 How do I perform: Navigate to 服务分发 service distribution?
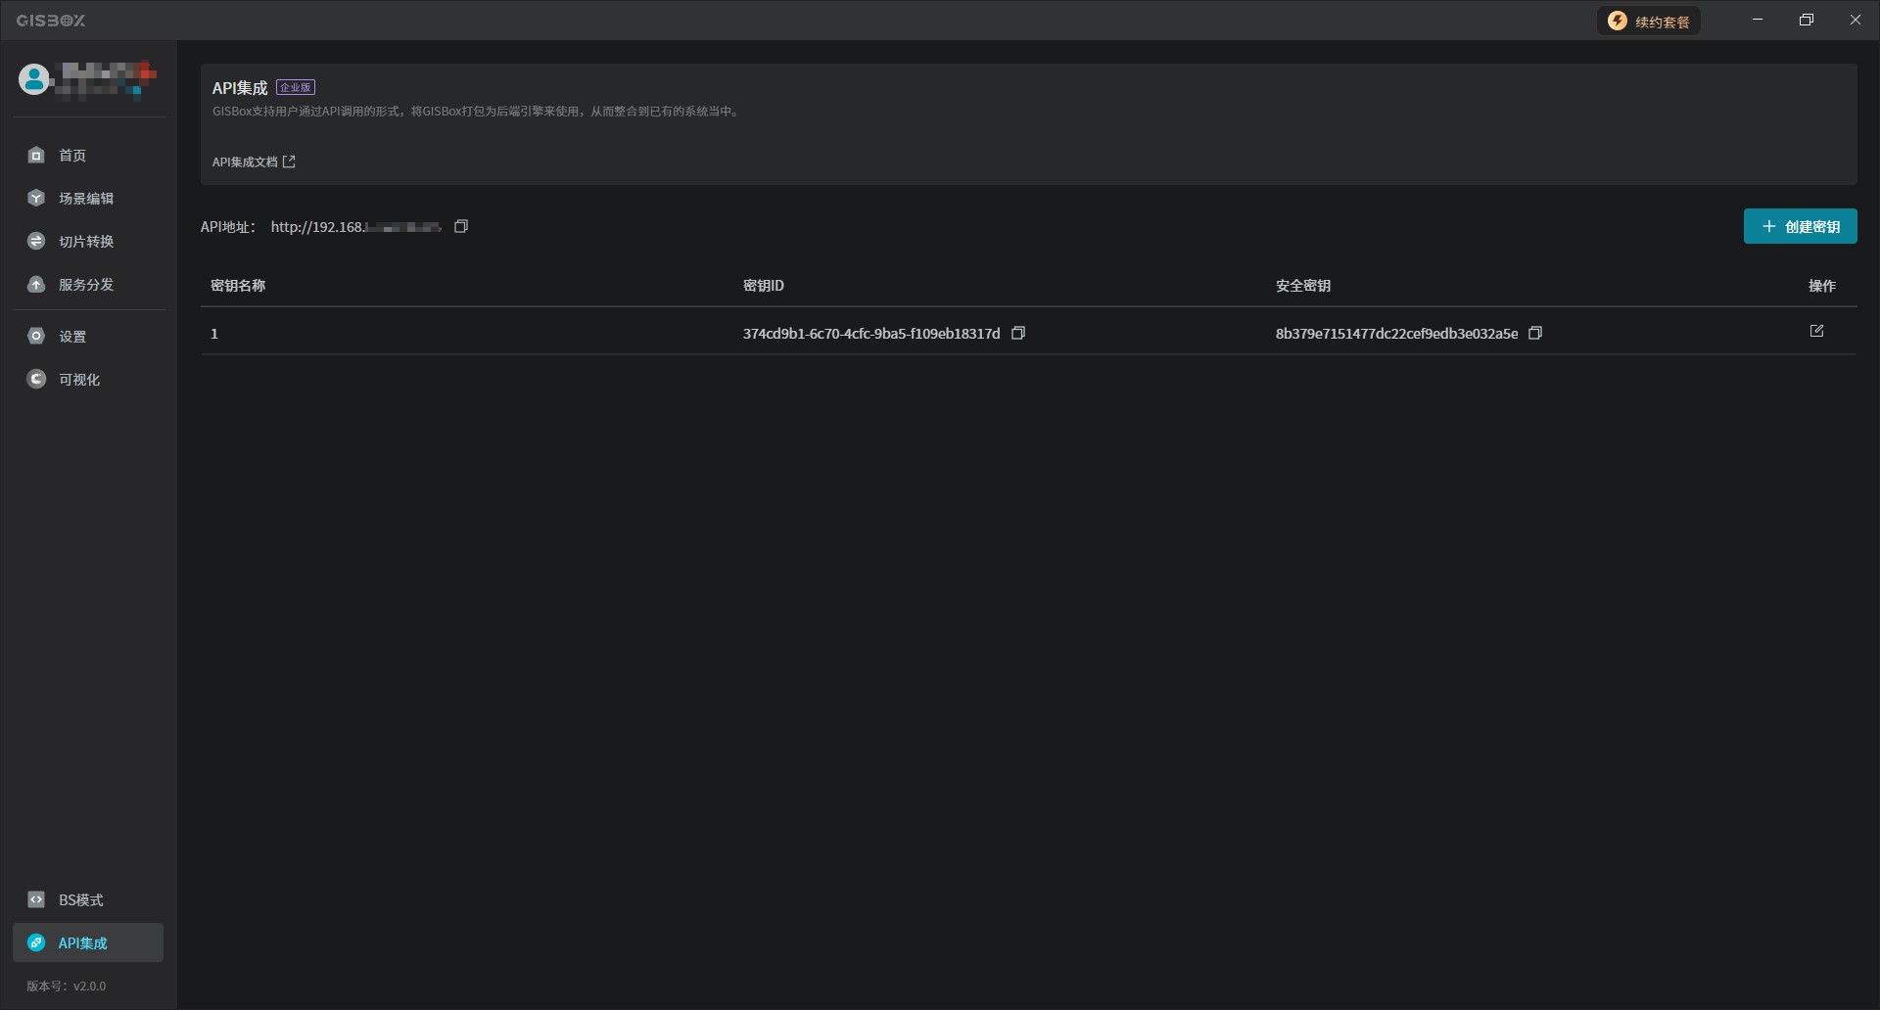point(85,285)
